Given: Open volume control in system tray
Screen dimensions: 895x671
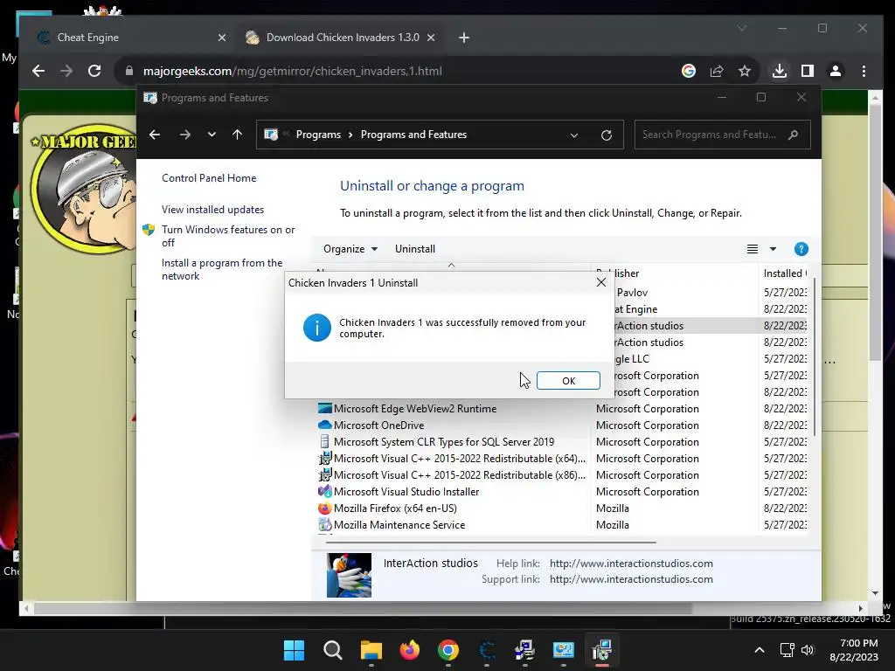Looking at the screenshot, I should tap(807, 650).
